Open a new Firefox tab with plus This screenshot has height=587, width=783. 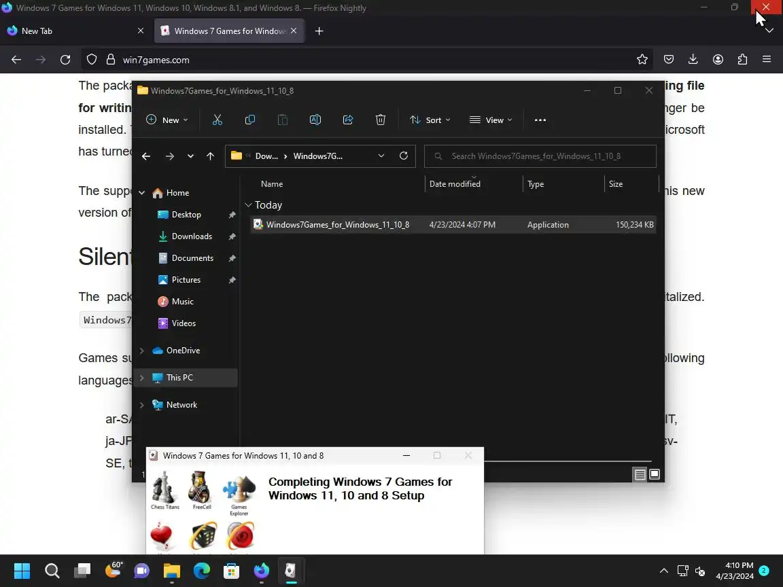(x=319, y=31)
